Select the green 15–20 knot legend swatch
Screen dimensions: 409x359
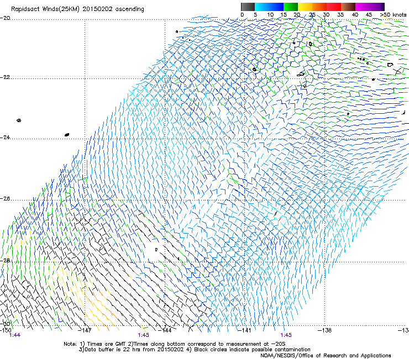pyautogui.click(x=291, y=7)
